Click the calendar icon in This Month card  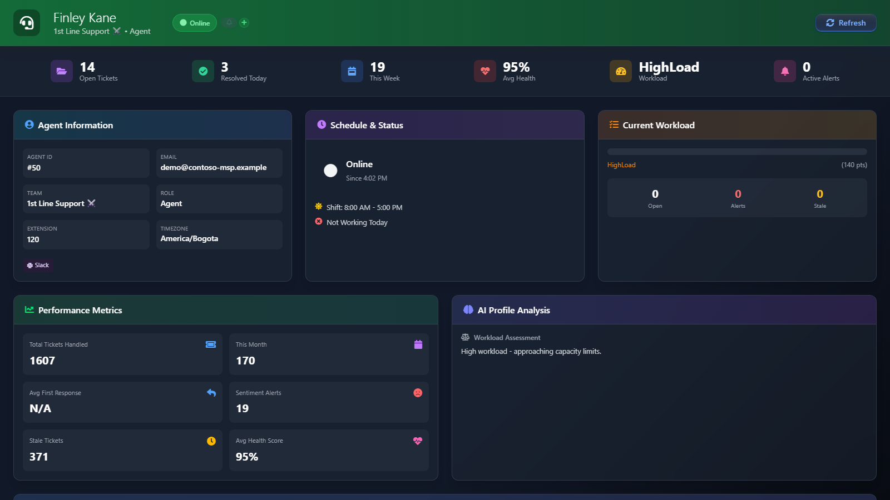click(418, 344)
